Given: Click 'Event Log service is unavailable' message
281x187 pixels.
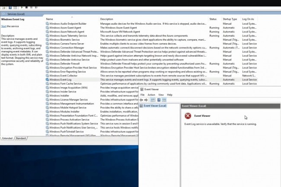Looking at the screenshot, I should click(220, 124).
